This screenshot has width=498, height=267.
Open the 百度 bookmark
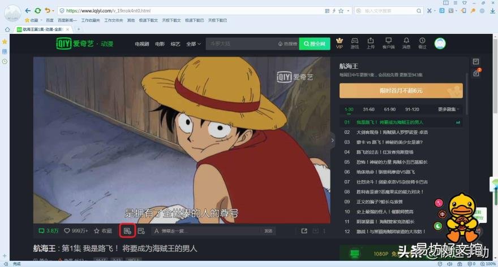click(x=50, y=20)
